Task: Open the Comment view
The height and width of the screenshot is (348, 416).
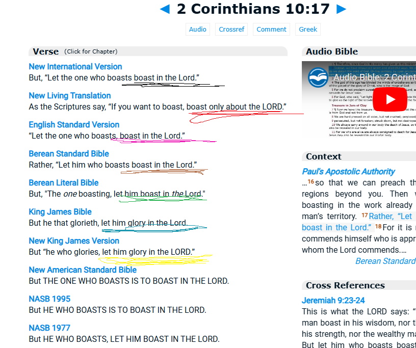Action: [x=271, y=29]
